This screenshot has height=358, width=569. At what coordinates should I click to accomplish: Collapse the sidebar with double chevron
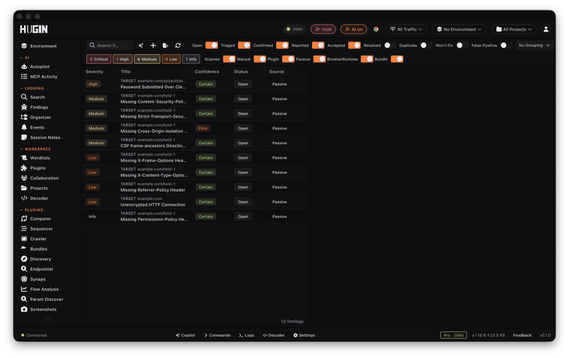click(x=48, y=319)
